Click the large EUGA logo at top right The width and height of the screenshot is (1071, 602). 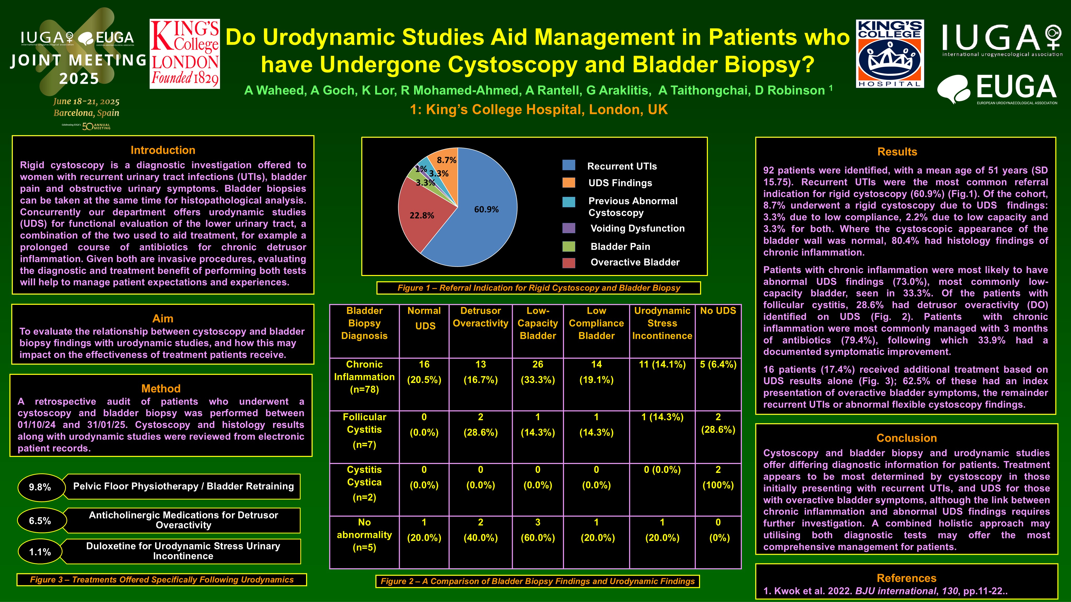click(x=997, y=89)
